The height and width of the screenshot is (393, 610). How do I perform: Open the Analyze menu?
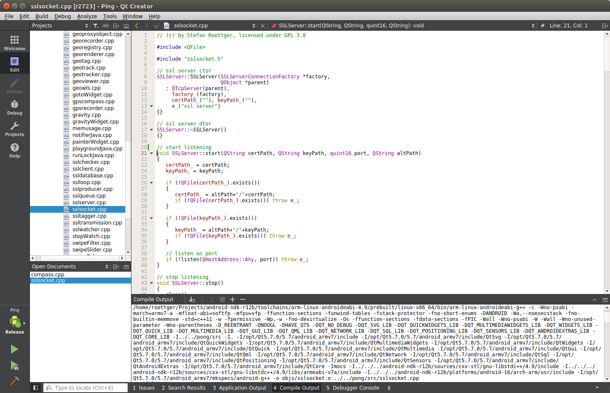[x=87, y=16]
